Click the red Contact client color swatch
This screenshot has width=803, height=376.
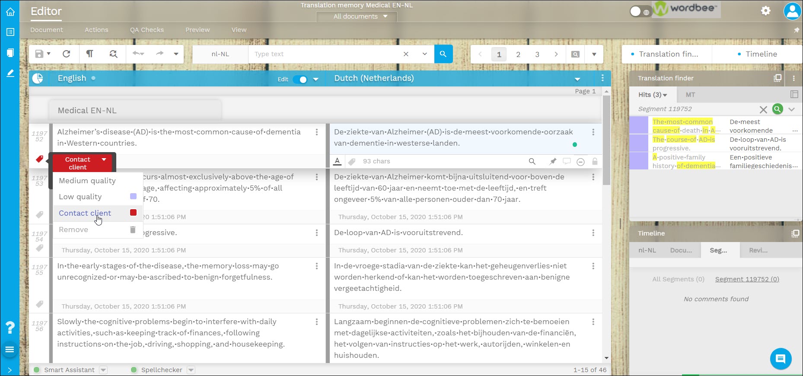point(133,213)
